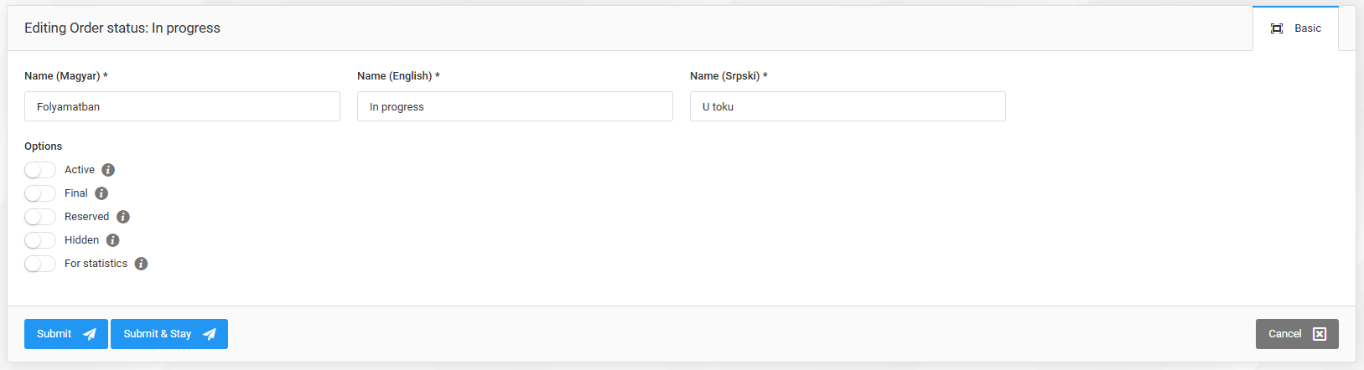Viewport: 1364px width, 370px height.
Task: Click the Name (Srpski) field label
Action: (729, 76)
